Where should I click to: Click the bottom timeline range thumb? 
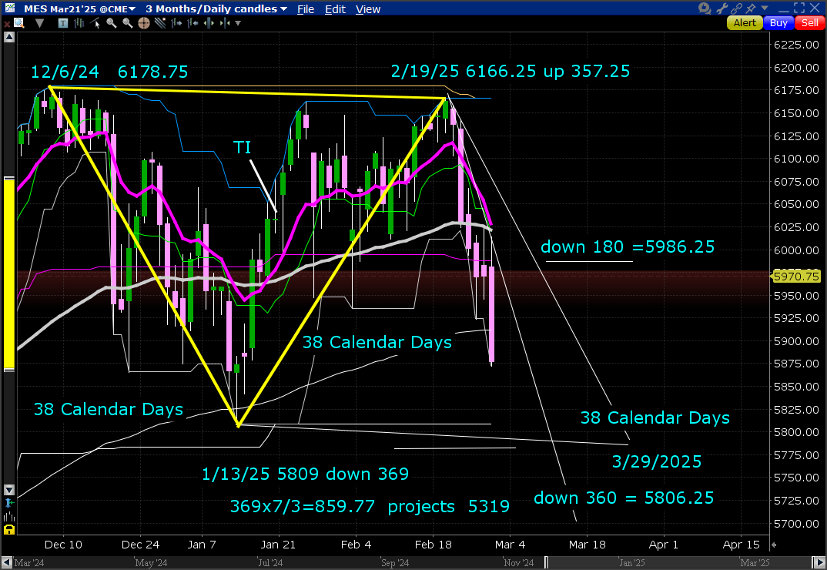678,562
